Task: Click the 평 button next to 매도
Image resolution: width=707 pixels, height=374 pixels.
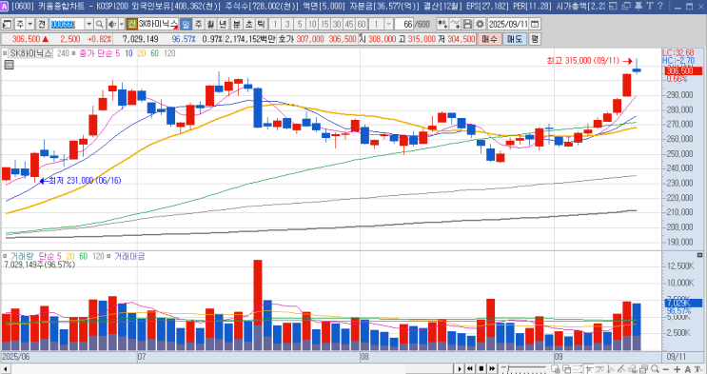Action: [x=535, y=39]
